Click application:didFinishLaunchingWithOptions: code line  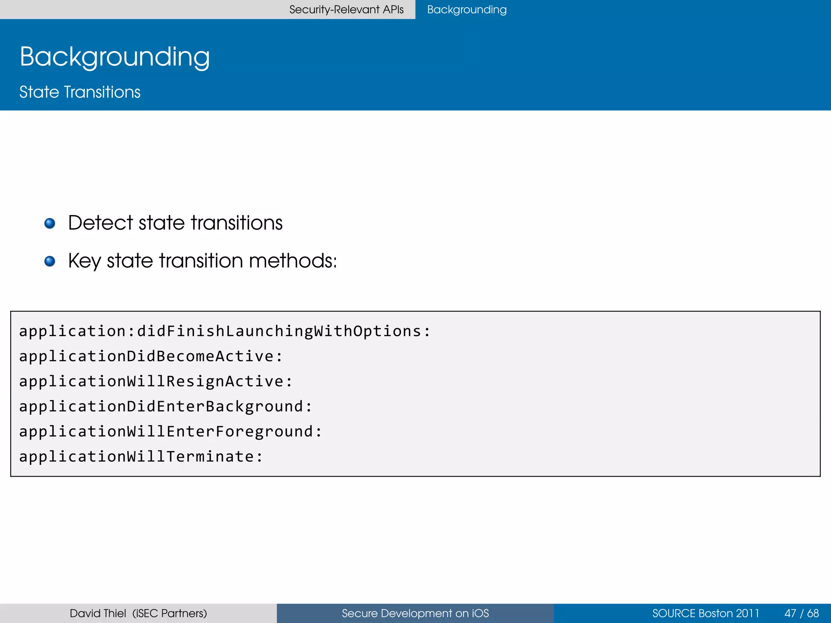pyautogui.click(x=225, y=331)
